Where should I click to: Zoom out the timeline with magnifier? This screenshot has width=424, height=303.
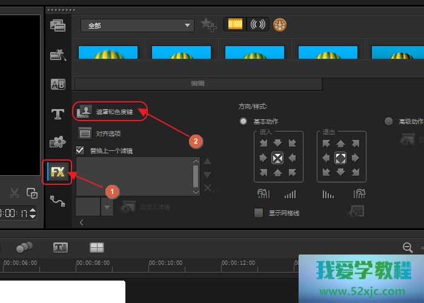pos(408,247)
